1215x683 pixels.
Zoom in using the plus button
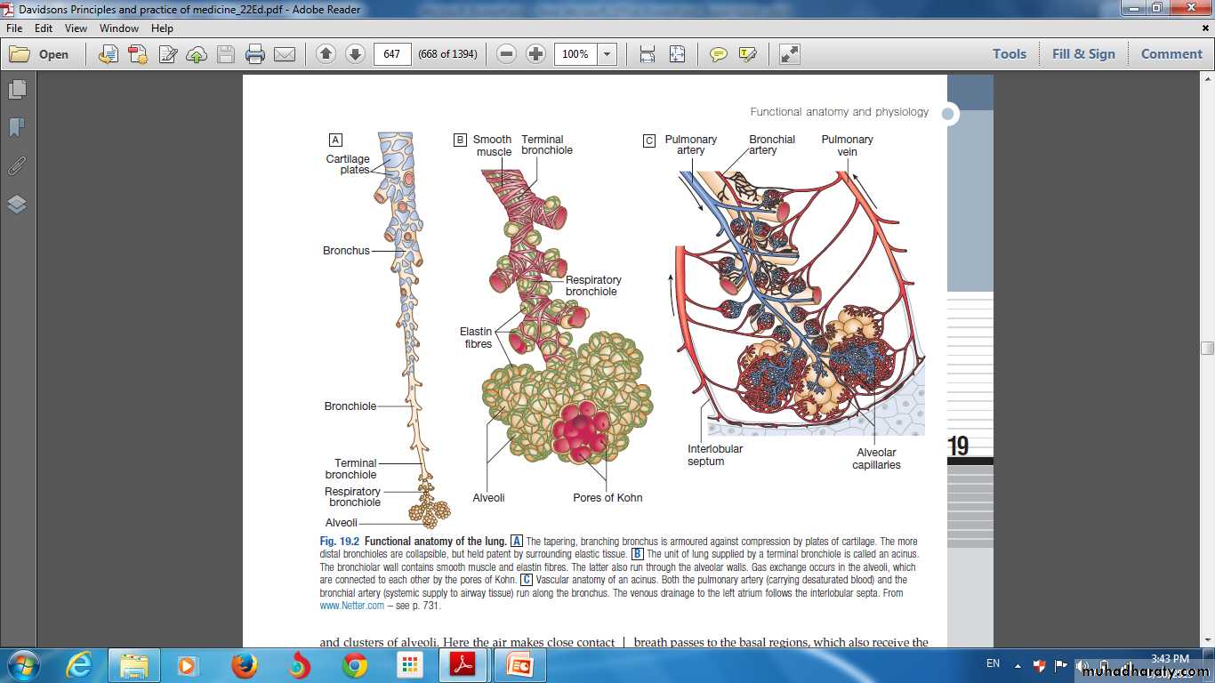535,54
